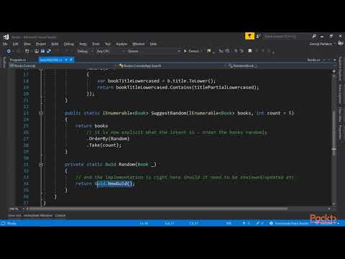Click the comment selection toolbar icon
345x259 pixels.
coord(236,51)
